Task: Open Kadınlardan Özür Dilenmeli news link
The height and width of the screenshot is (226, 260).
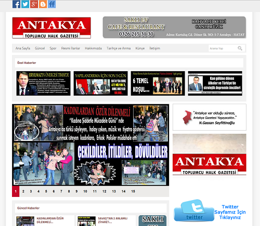Action: (x=50, y=220)
